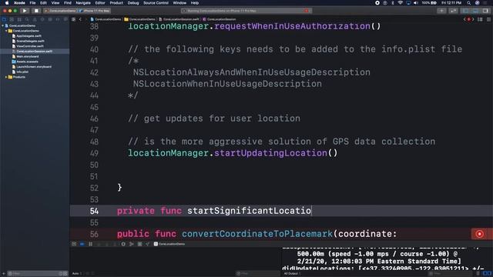Select CoreLocationSession.swift in the navigator

point(34,52)
